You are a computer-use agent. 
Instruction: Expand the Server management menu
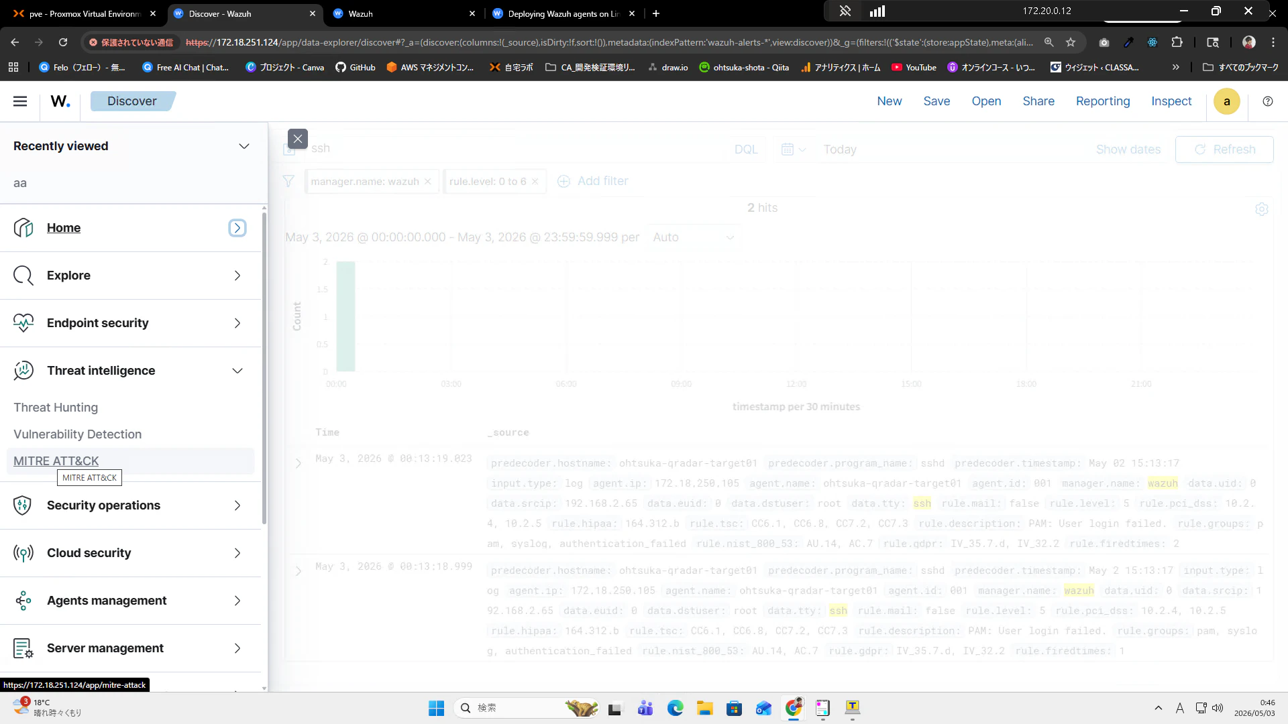tap(237, 648)
